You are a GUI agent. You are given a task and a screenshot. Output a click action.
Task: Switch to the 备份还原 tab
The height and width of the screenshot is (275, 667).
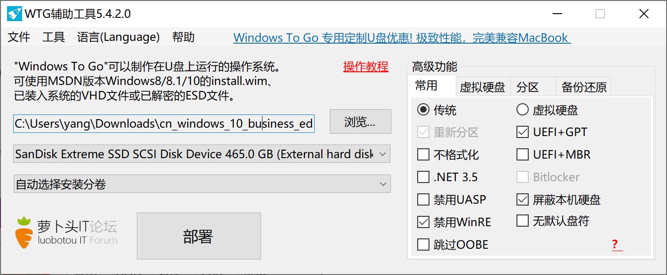pyautogui.click(x=584, y=87)
